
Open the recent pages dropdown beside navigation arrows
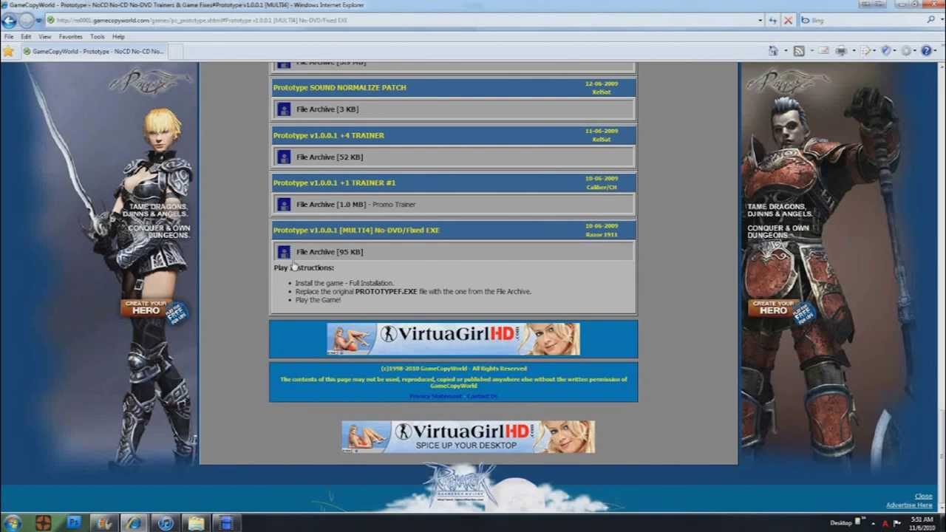[x=39, y=21]
